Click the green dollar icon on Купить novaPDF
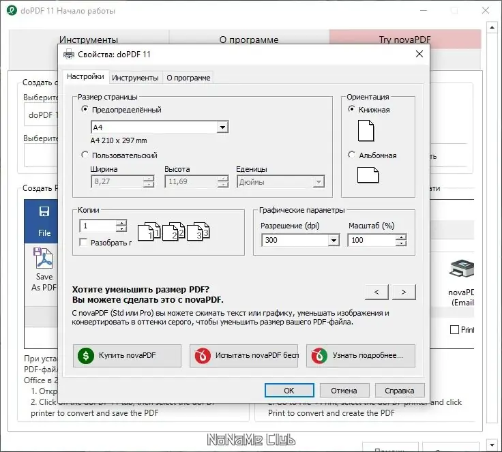This screenshot has width=502, height=452. tap(86, 356)
